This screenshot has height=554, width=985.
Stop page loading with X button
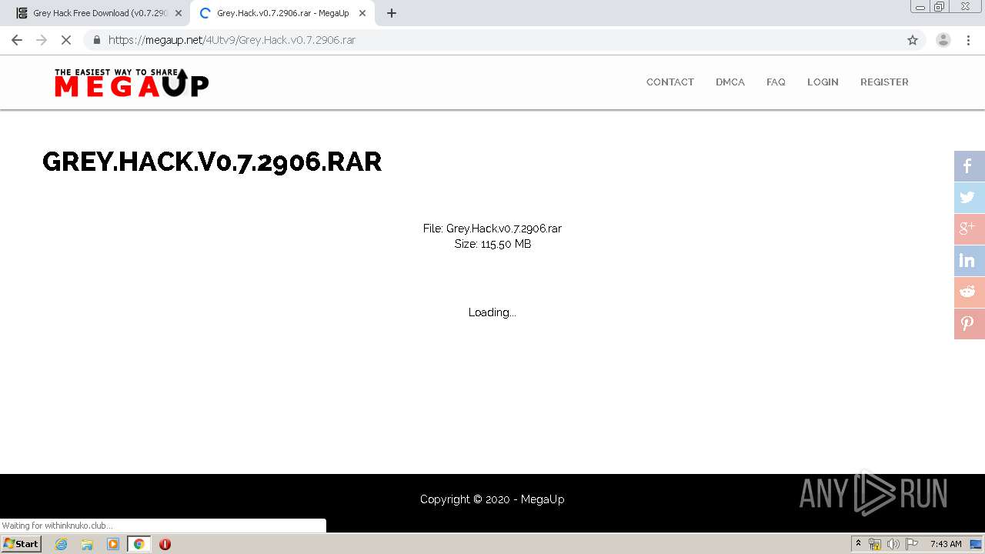pos(66,40)
